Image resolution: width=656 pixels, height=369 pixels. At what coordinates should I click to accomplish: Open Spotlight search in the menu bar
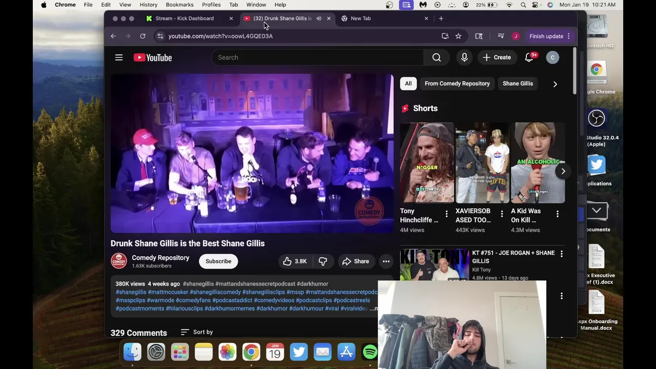coord(523,5)
